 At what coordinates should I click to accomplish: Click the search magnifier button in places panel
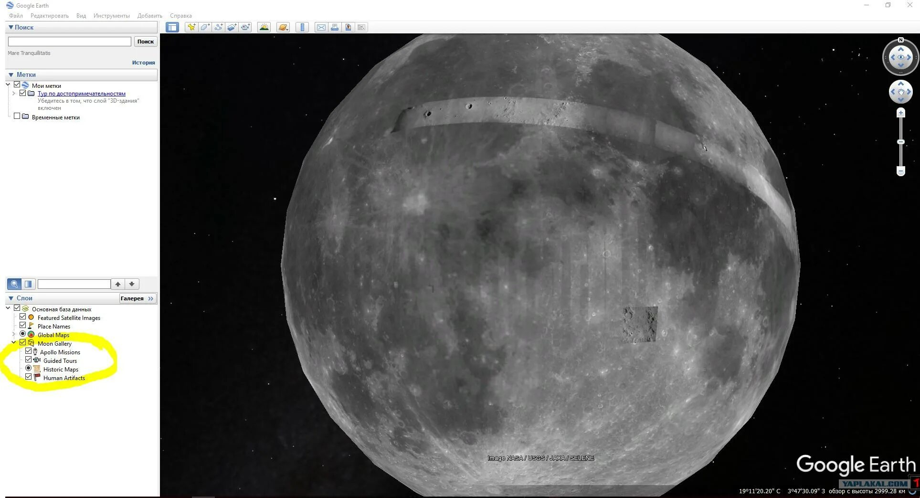14,284
